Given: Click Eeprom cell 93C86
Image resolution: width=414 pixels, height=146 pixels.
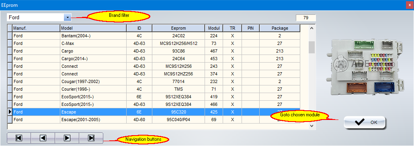Looking at the screenshot, I should pos(178,51).
